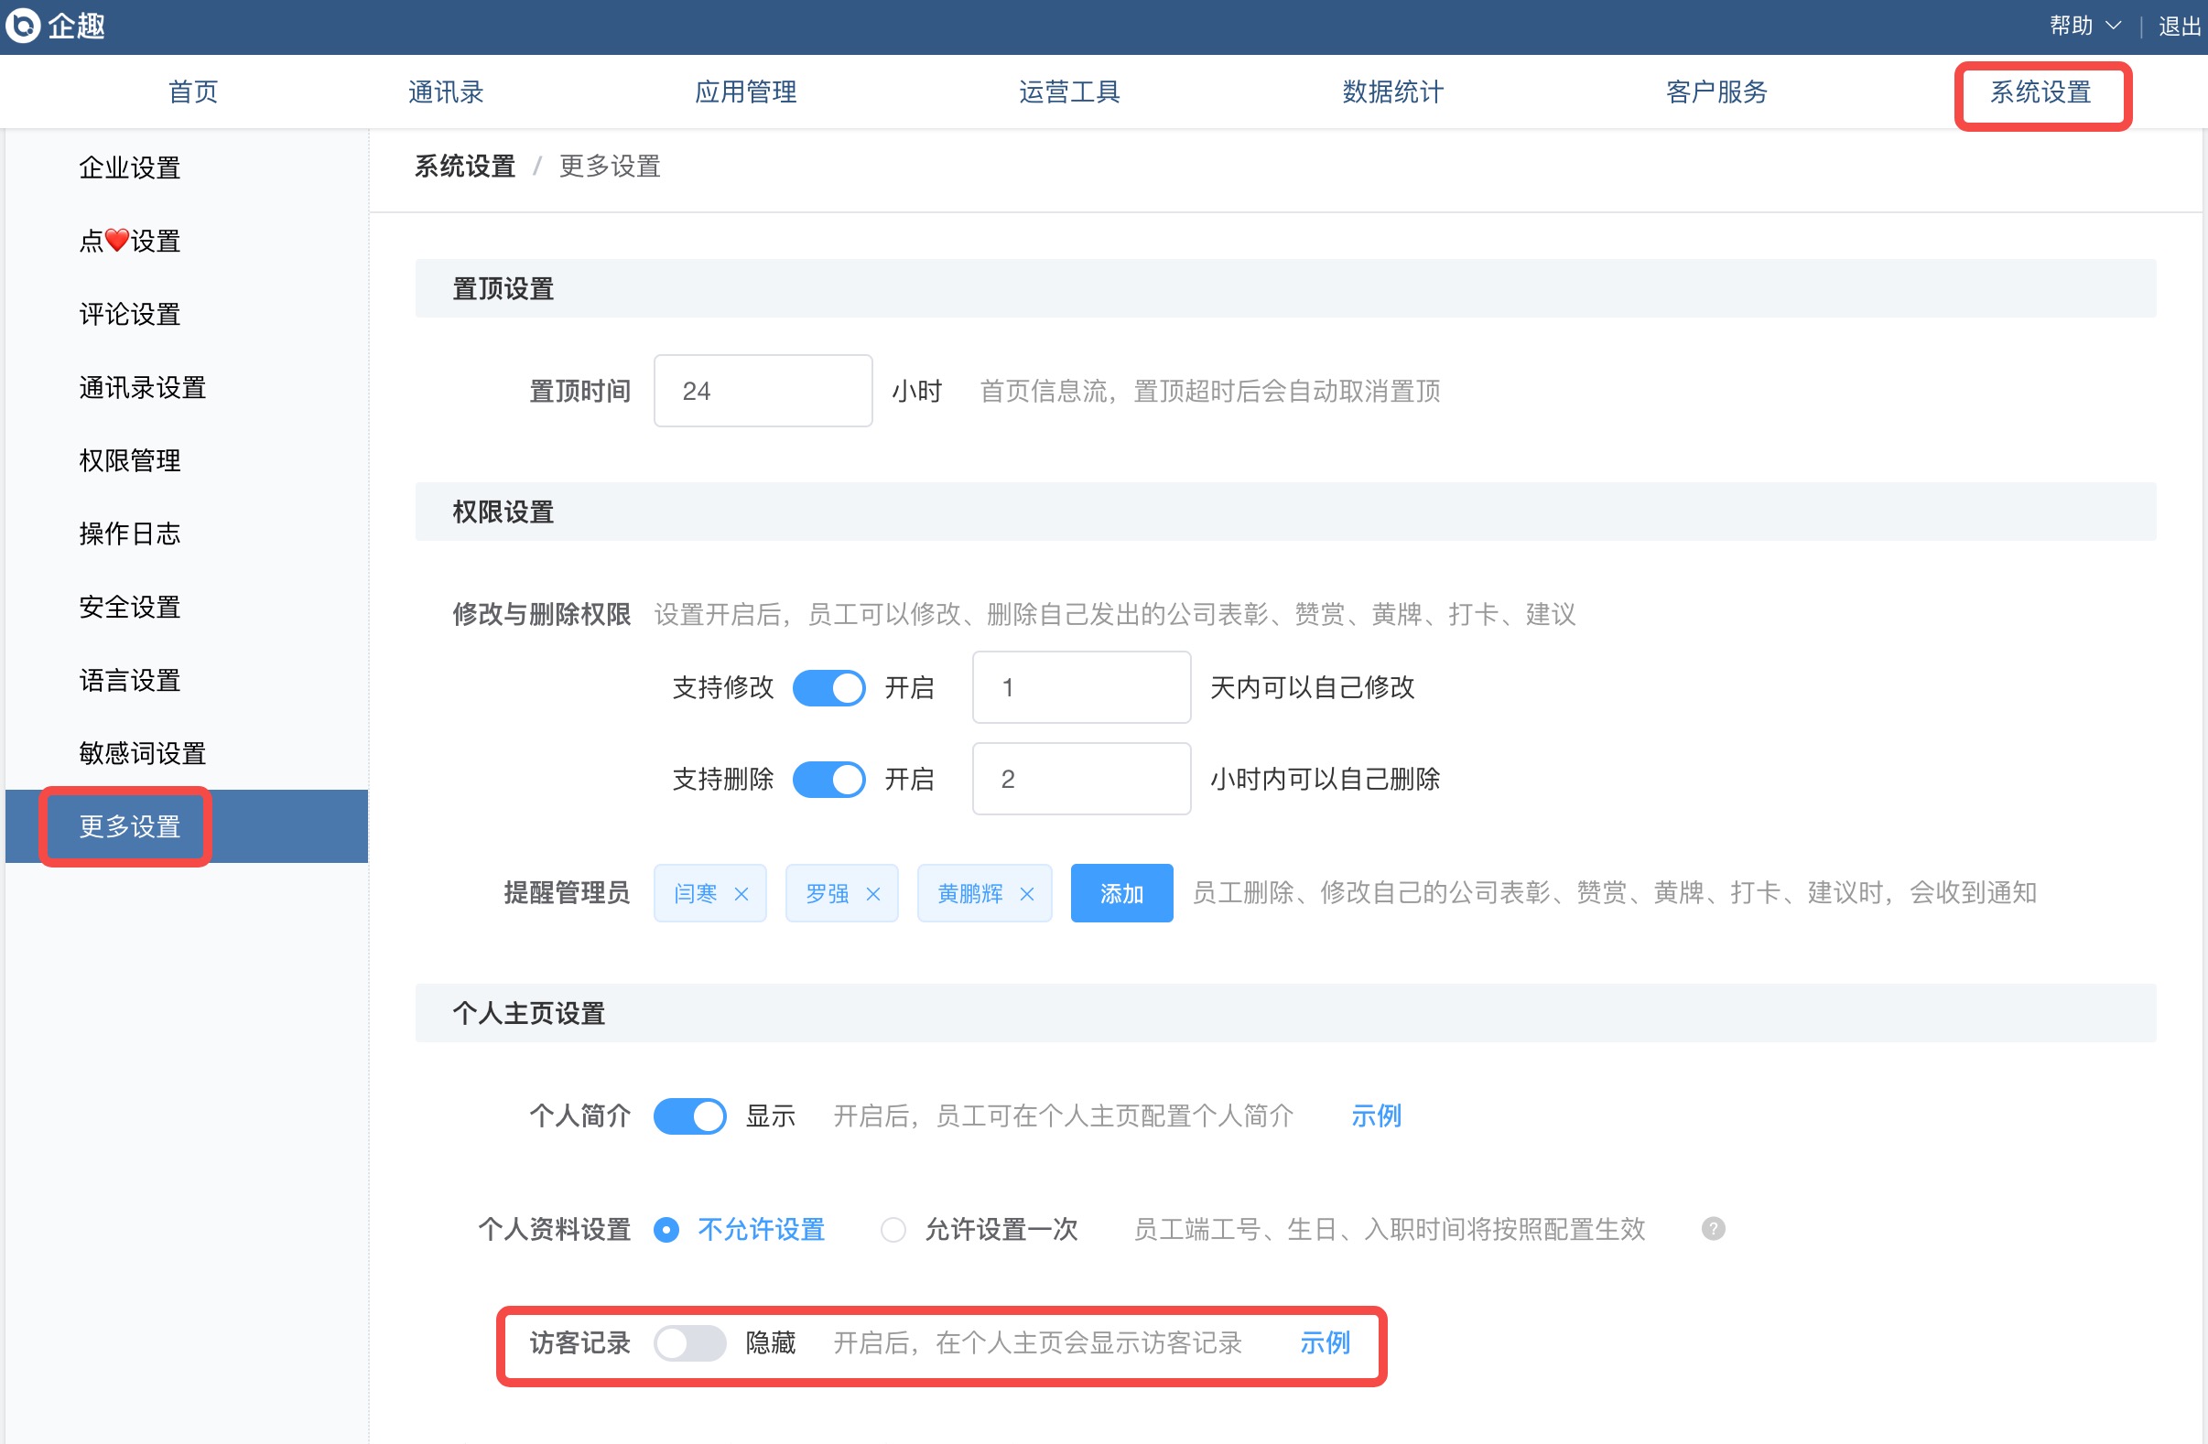This screenshot has width=2208, height=1444.
Task: Open the 示例 link for 访客记录
Action: 1324,1343
